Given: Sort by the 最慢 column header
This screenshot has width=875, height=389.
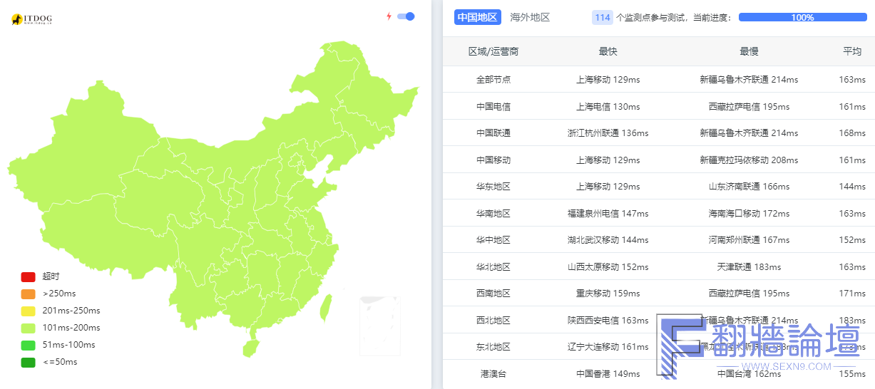Looking at the screenshot, I should point(749,51).
